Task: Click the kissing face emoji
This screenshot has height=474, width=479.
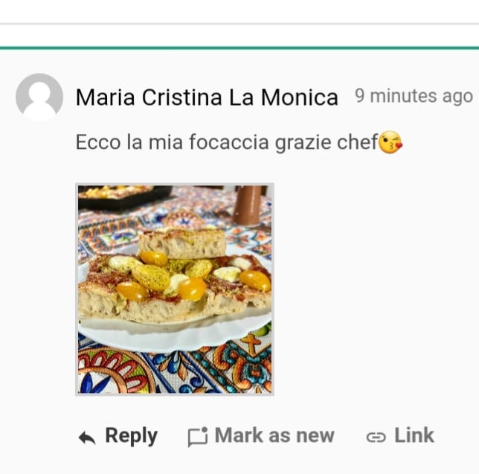Action: [390, 142]
